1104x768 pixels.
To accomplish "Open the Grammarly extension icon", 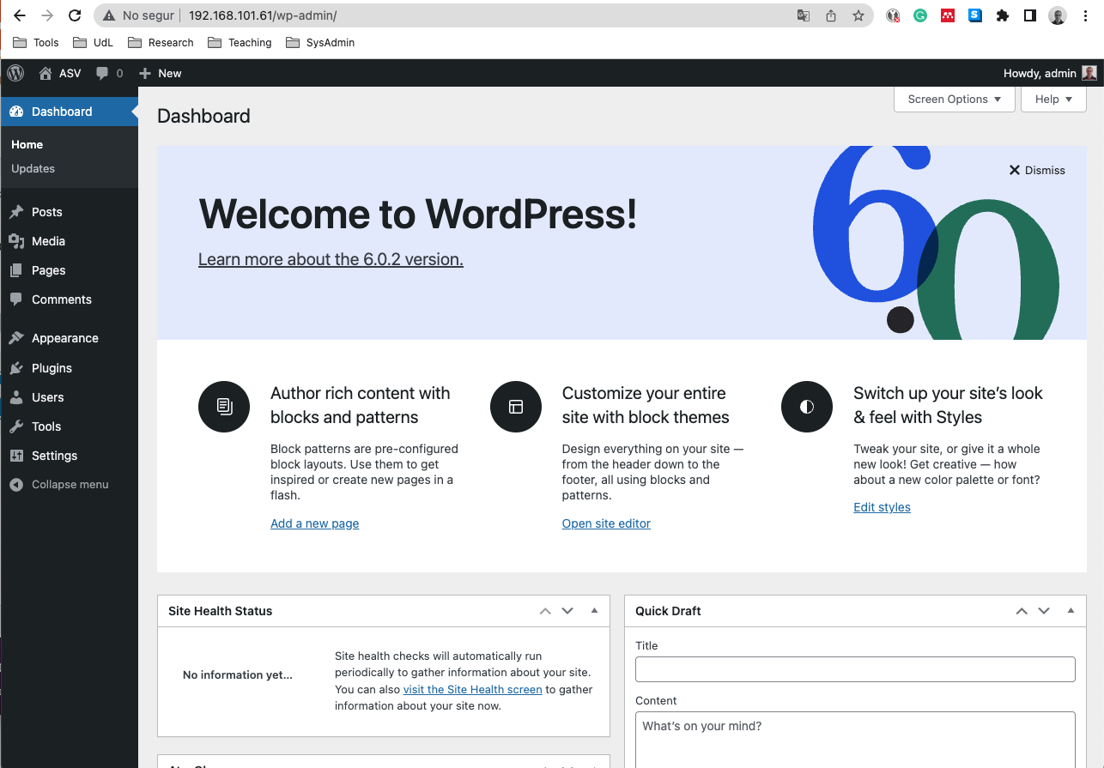I will (920, 15).
